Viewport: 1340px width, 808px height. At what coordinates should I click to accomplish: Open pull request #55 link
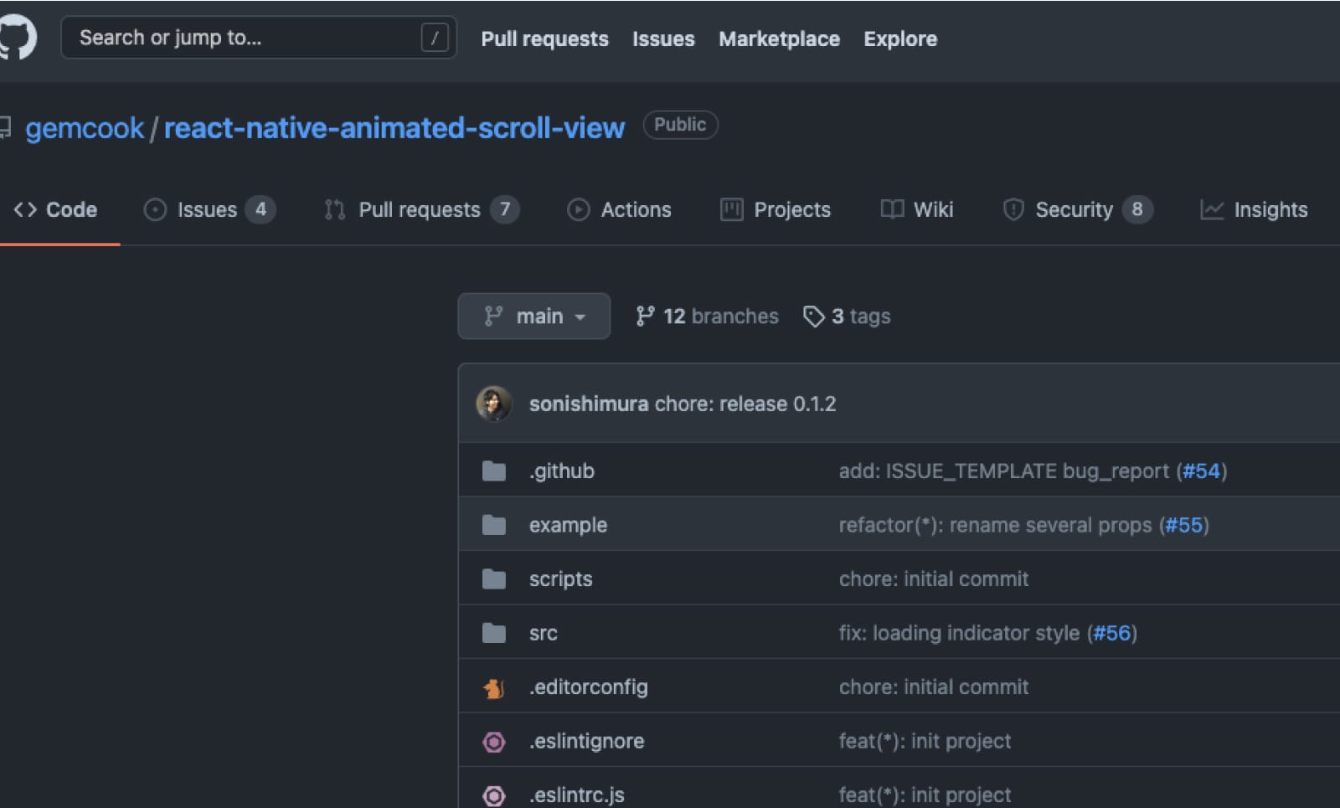click(x=1184, y=525)
